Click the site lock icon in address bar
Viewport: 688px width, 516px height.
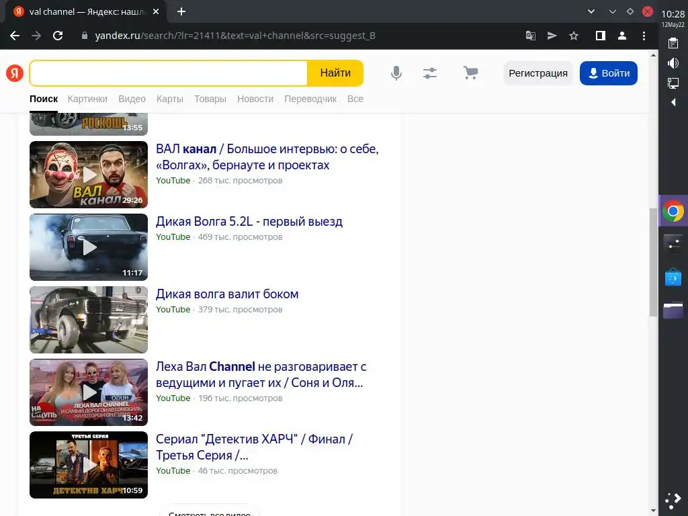[x=85, y=36]
